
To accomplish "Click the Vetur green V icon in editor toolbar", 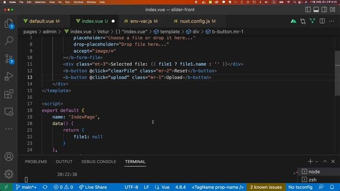I will [312, 21].
